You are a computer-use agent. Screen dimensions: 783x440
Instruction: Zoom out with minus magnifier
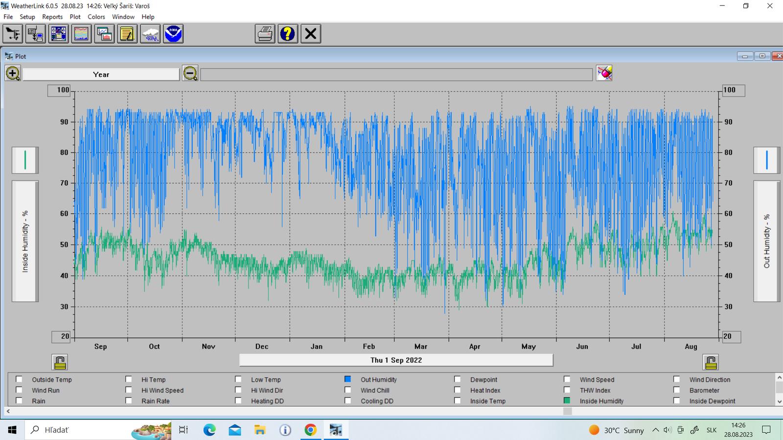(x=190, y=74)
